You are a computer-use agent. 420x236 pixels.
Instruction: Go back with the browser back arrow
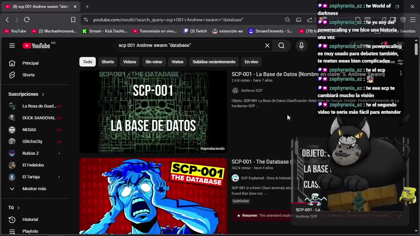point(7,20)
